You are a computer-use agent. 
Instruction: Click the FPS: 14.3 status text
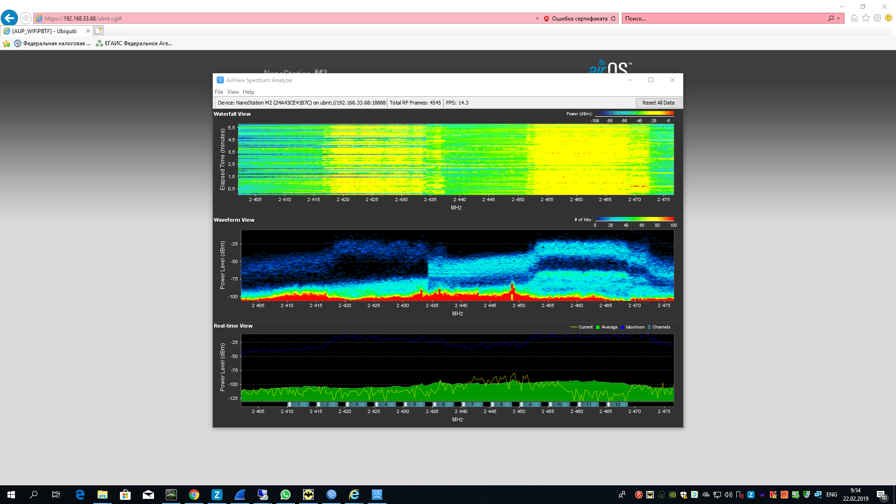457,103
